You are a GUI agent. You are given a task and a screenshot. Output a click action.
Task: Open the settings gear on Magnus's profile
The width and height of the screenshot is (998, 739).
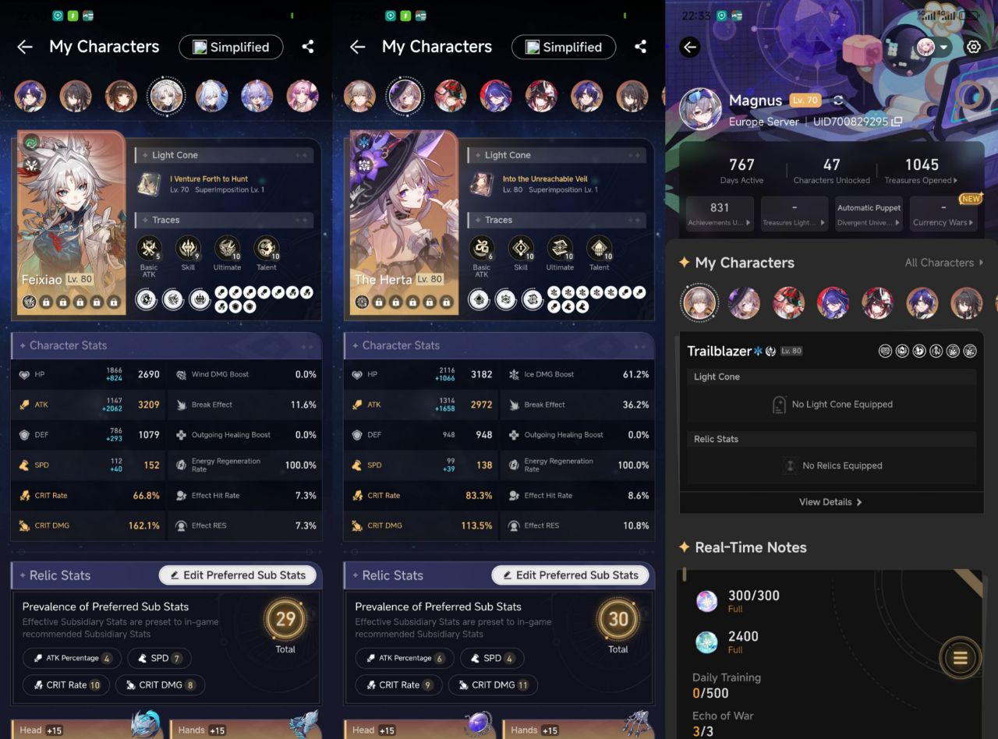click(973, 47)
